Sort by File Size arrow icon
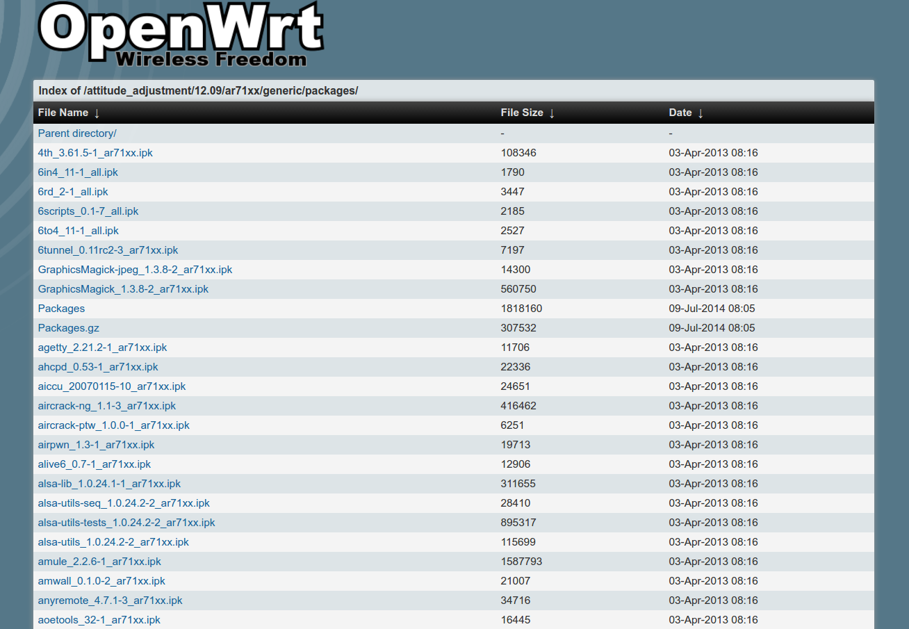909x629 pixels. tap(552, 113)
